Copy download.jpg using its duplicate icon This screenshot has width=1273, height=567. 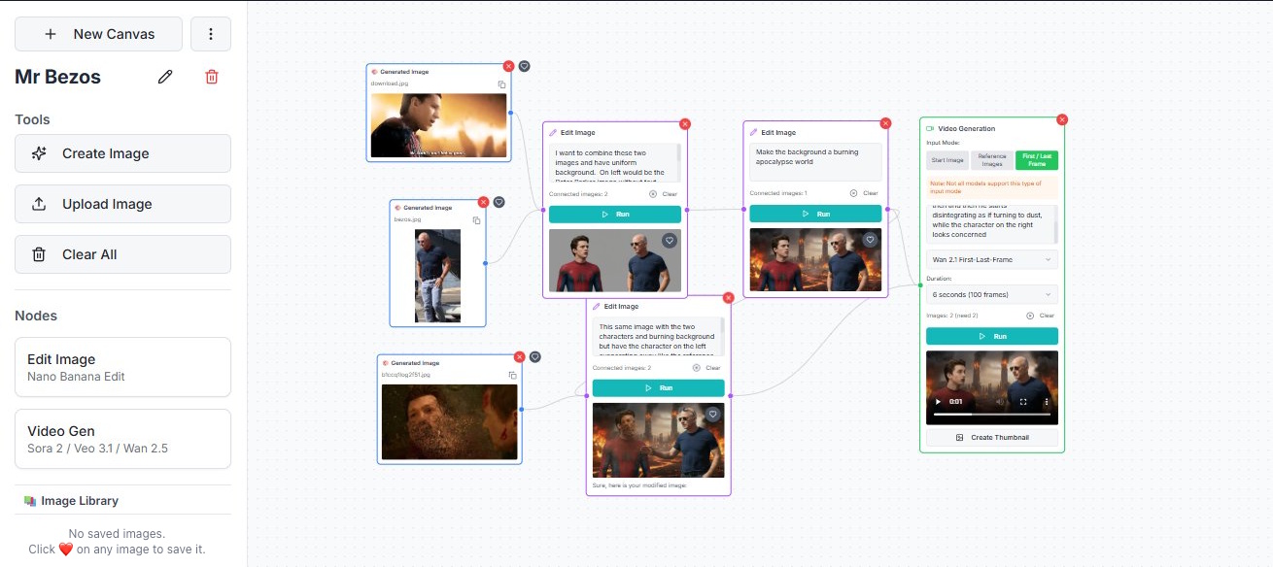[501, 84]
